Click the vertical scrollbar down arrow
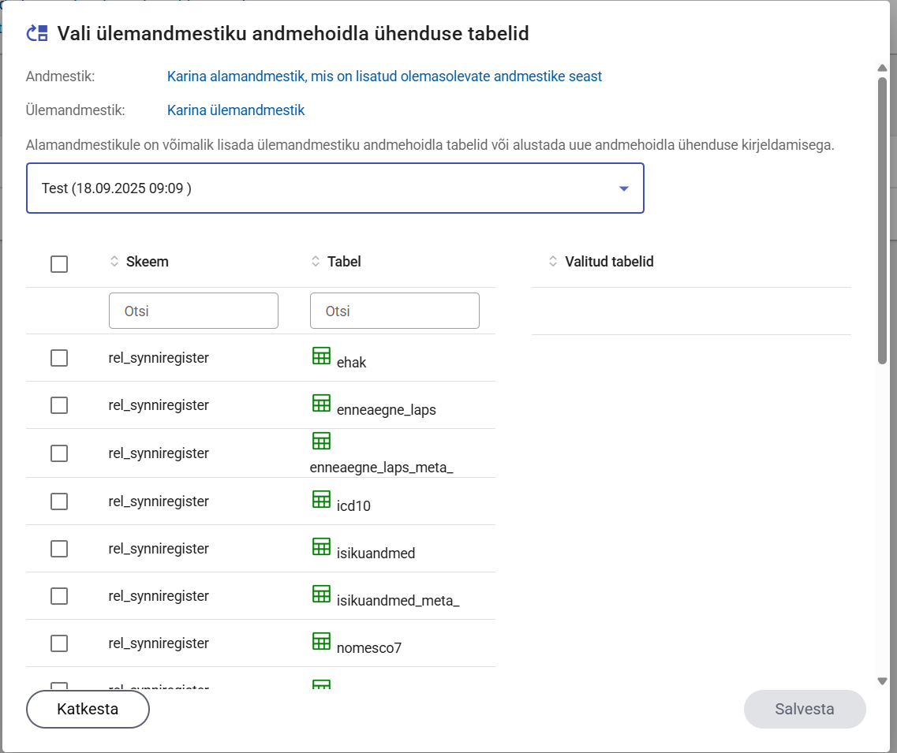 tap(882, 681)
